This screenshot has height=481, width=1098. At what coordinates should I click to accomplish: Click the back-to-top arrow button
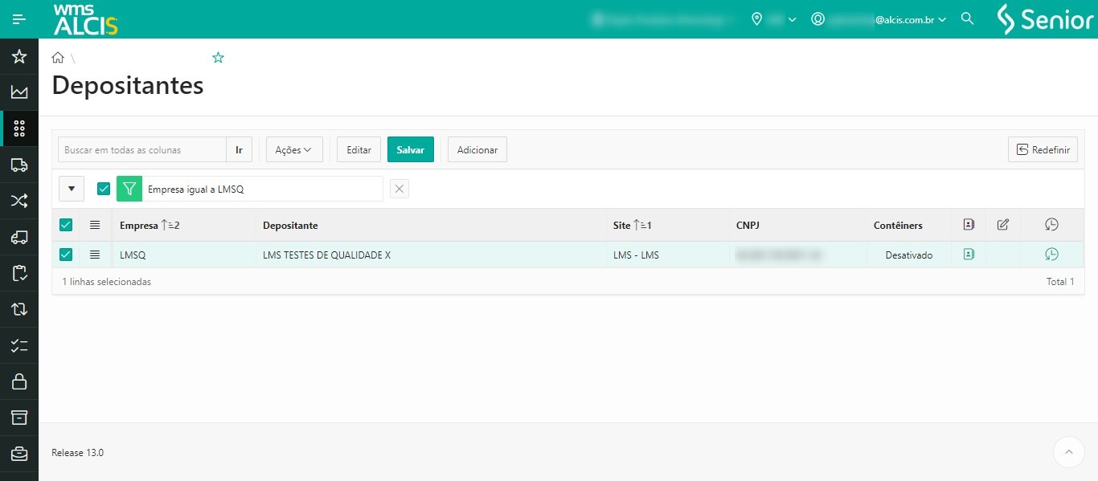[1069, 452]
